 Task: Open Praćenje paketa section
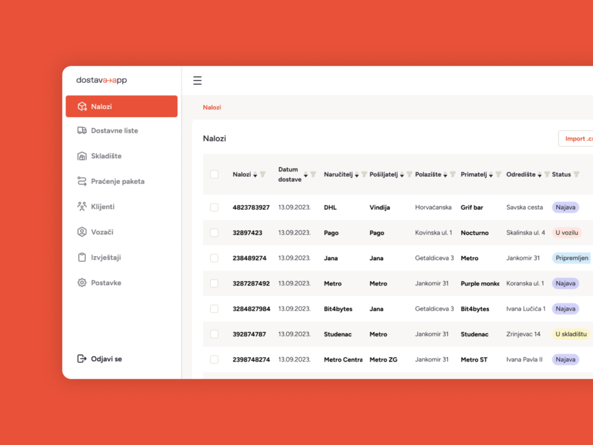click(122, 181)
